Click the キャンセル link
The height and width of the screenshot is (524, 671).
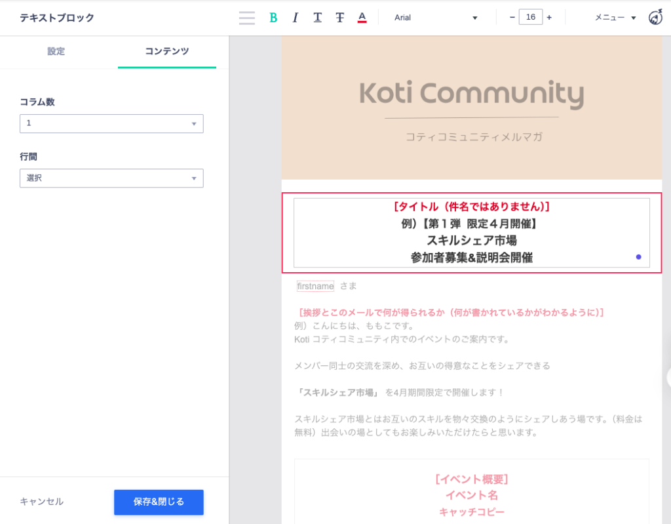pyautogui.click(x=41, y=502)
